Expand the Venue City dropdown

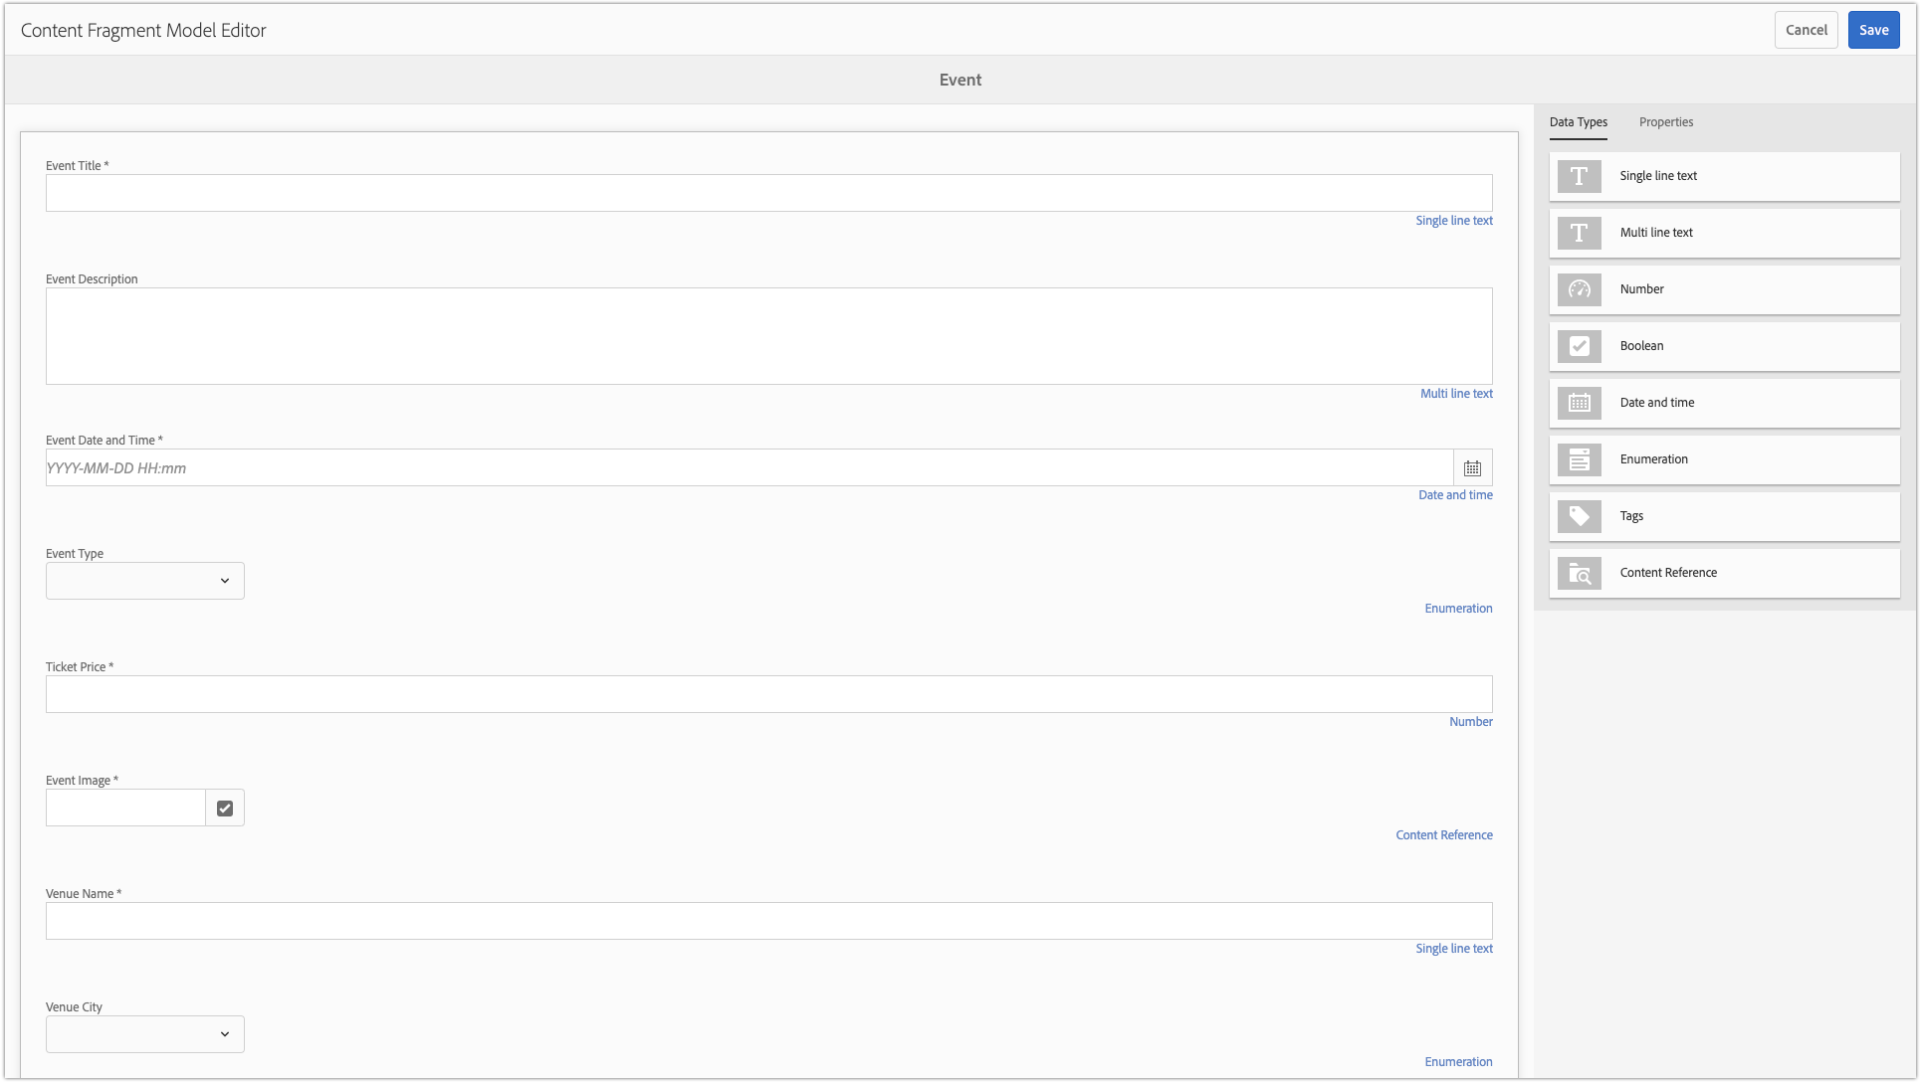click(x=145, y=1034)
